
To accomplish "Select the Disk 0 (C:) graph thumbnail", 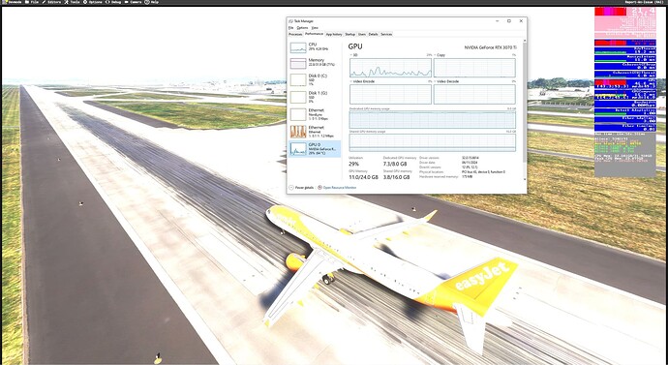I will [298, 80].
